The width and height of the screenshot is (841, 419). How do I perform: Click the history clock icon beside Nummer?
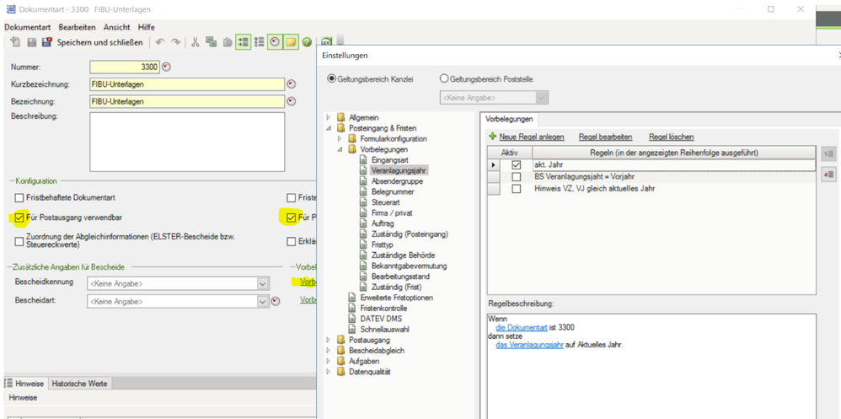[x=166, y=67]
